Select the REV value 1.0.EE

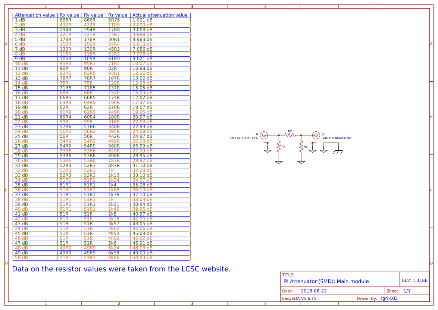click(x=420, y=279)
